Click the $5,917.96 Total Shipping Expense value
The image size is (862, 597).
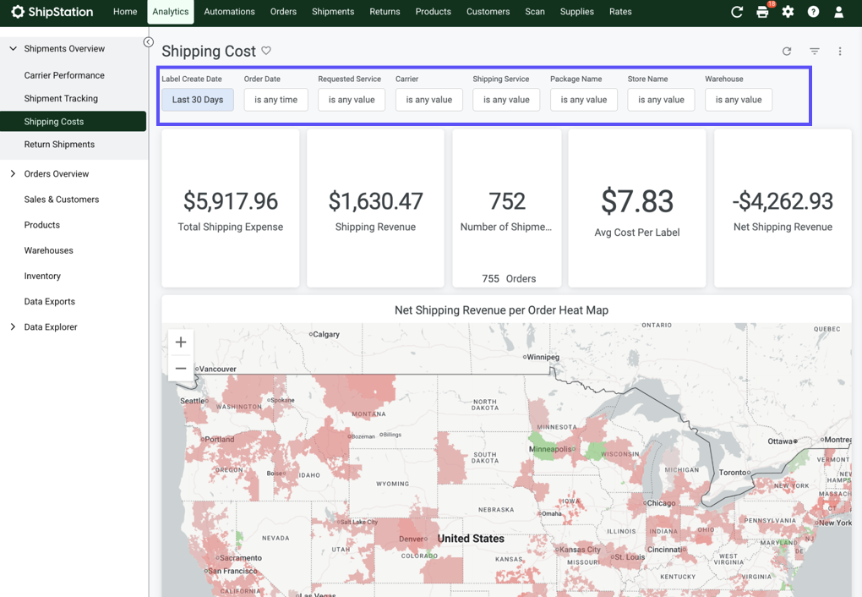coord(231,201)
